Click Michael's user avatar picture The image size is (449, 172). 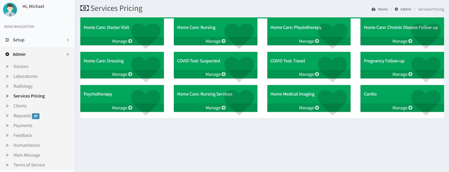pyautogui.click(x=10, y=10)
